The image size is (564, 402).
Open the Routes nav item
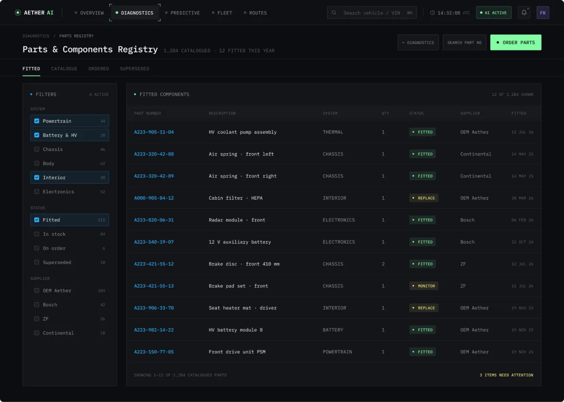[255, 13]
